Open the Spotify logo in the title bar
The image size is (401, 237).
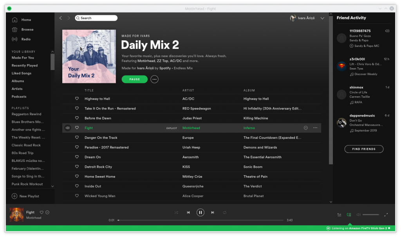9,9
